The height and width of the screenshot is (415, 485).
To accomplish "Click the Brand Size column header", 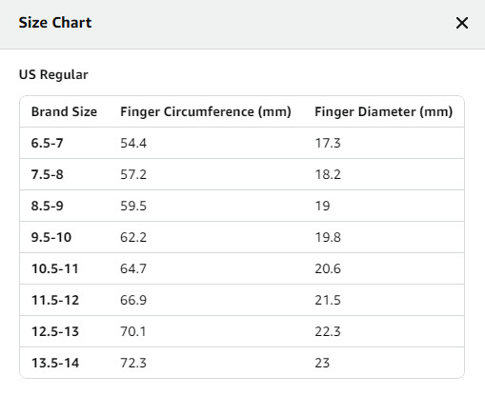I will pyautogui.click(x=64, y=111).
